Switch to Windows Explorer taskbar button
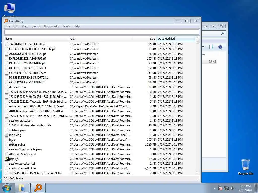 [x=22, y=188]
